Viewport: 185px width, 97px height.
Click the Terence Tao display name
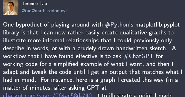tap(34, 4)
